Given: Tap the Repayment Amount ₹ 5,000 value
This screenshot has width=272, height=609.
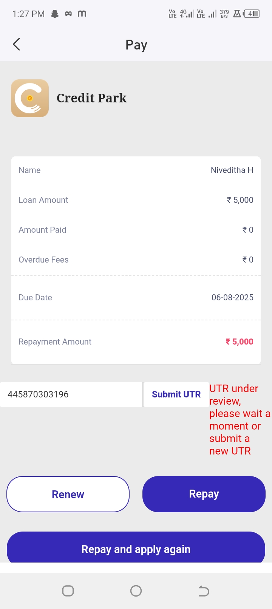Looking at the screenshot, I should point(240,342).
